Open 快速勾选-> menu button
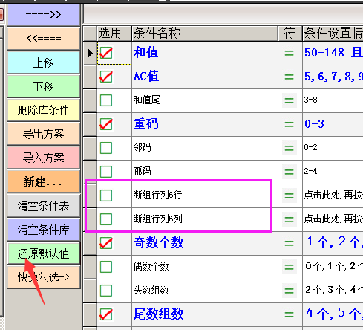363x330 pixels. pyautogui.click(x=44, y=277)
